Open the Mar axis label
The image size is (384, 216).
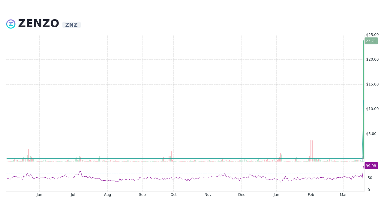343,194
